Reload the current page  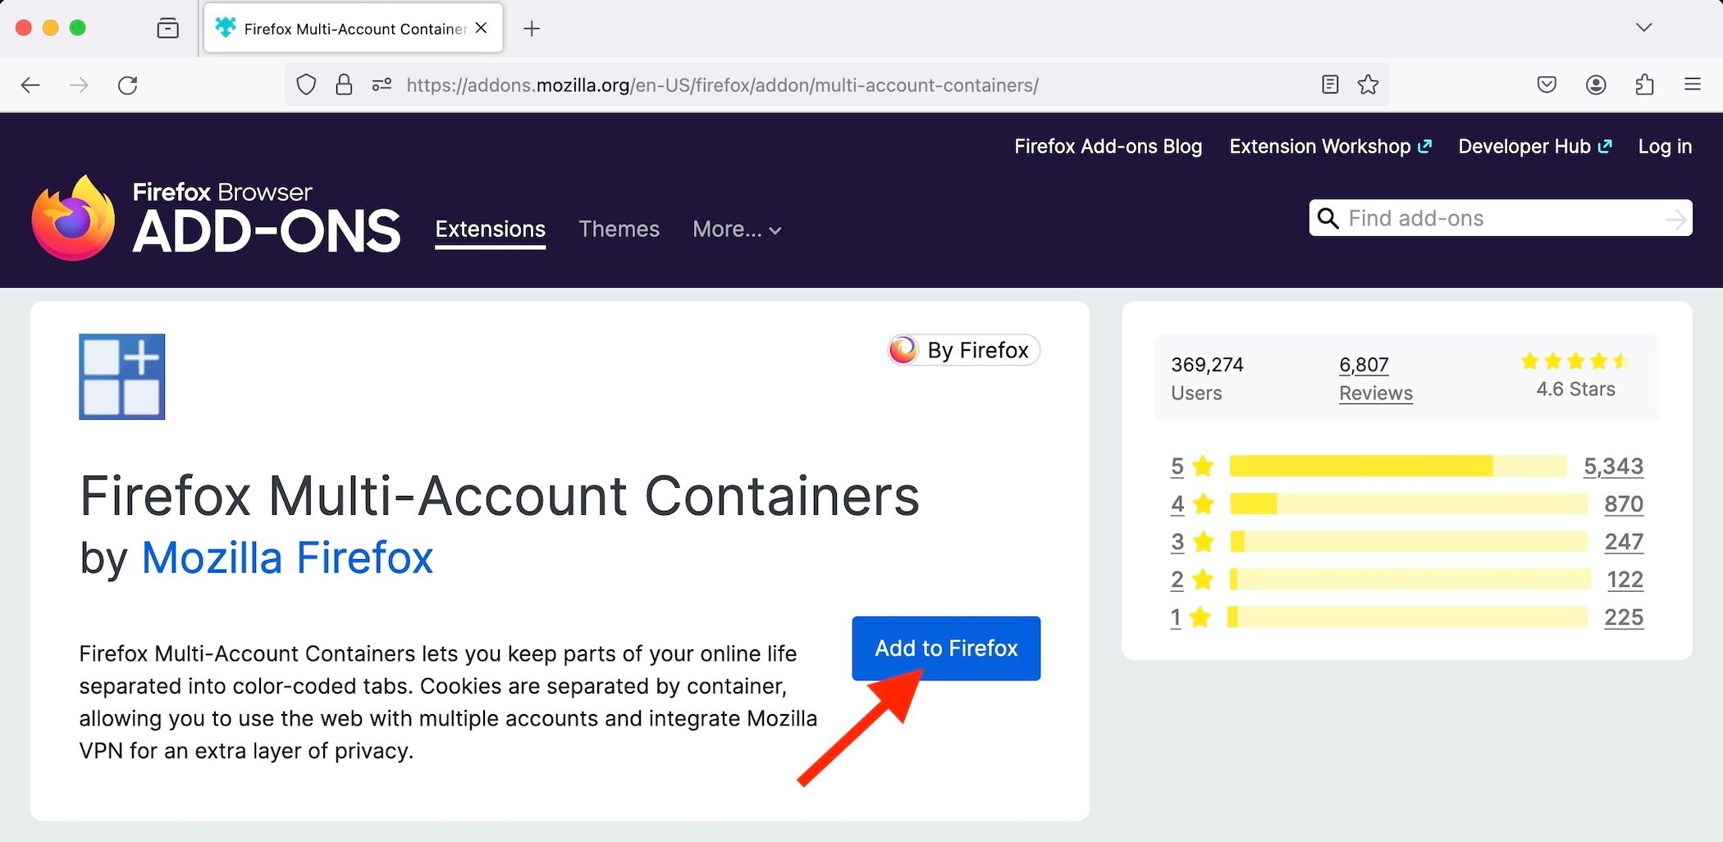tap(128, 84)
